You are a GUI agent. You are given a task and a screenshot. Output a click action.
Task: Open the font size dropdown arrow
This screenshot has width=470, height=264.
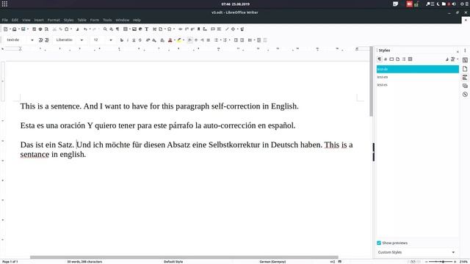click(111, 40)
